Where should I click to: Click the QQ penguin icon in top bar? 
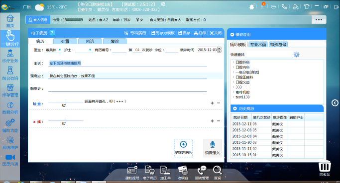click(252, 7)
